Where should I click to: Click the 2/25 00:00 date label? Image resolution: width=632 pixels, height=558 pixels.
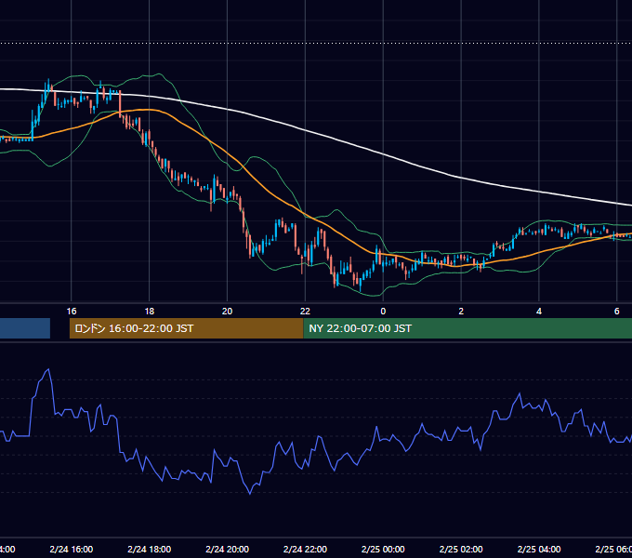(383, 549)
